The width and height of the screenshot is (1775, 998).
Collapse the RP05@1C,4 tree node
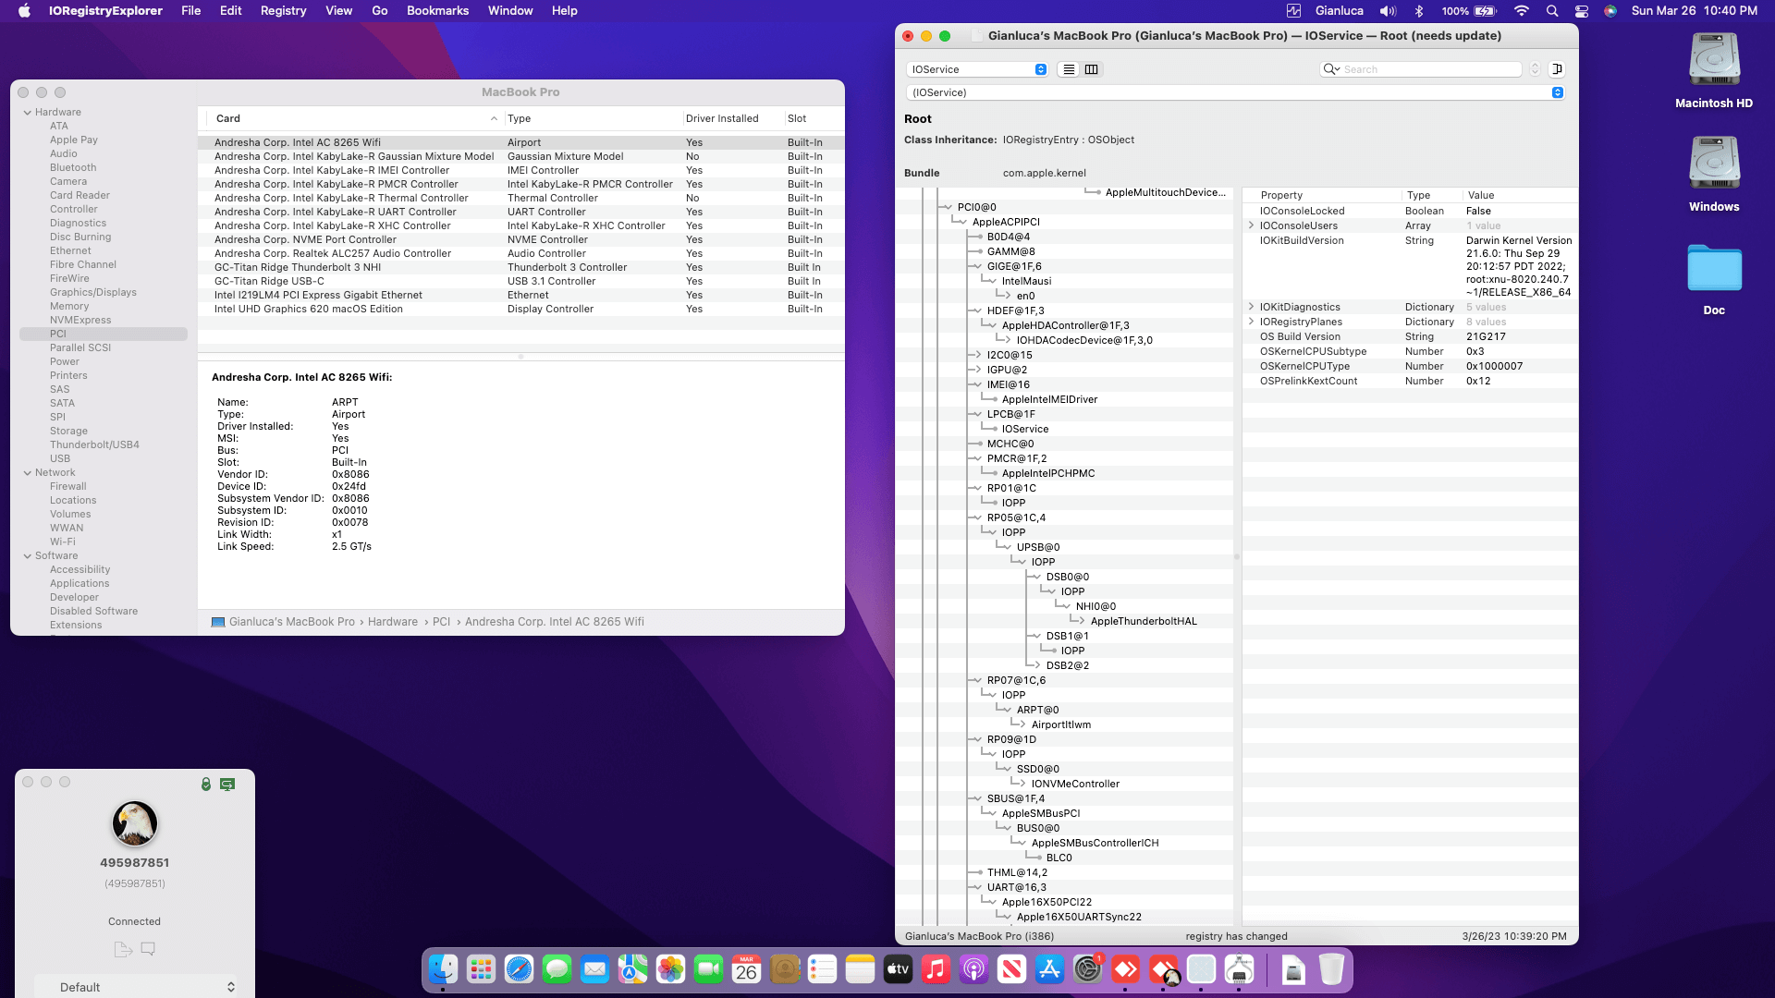coord(976,517)
